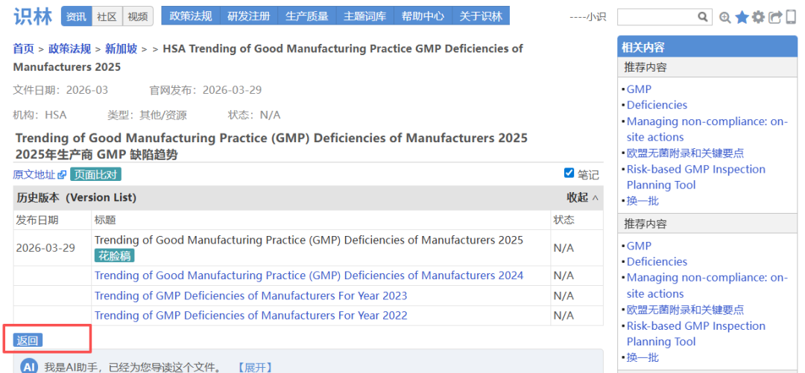Click the AI assistant avatar icon
The height and width of the screenshot is (373, 805).
(29, 366)
